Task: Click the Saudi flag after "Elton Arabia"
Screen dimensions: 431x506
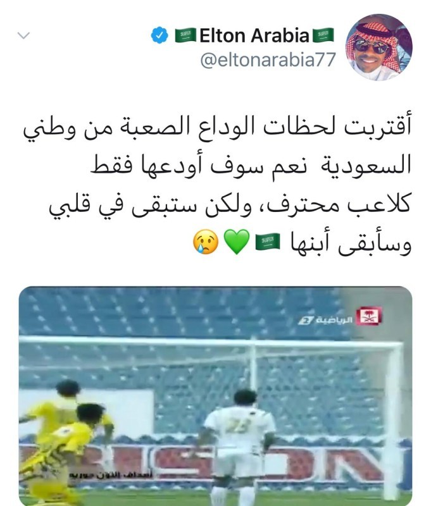Action: click(x=323, y=35)
